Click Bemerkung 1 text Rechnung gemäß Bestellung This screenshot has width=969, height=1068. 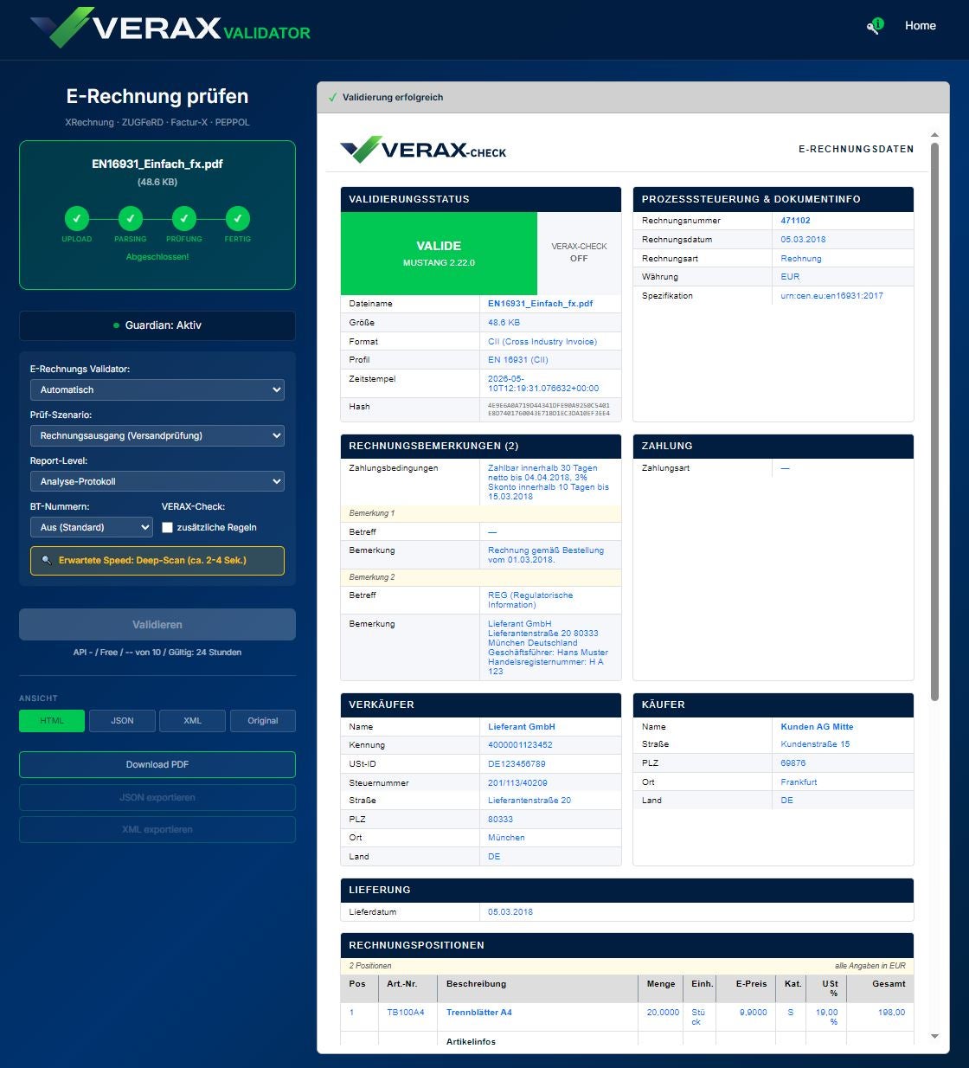tap(546, 555)
